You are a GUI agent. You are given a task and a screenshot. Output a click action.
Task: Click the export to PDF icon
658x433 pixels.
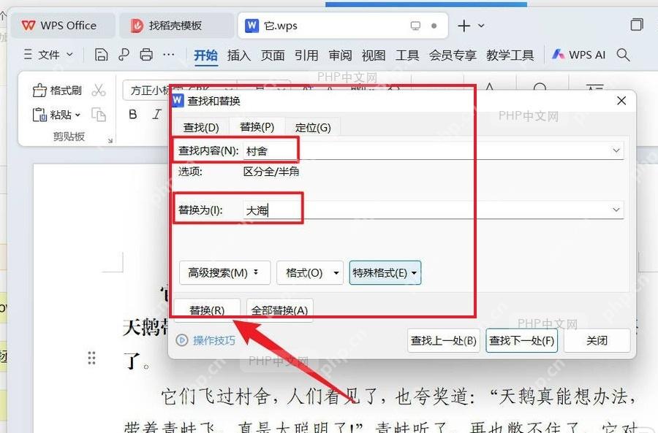pyautogui.click(x=124, y=55)
